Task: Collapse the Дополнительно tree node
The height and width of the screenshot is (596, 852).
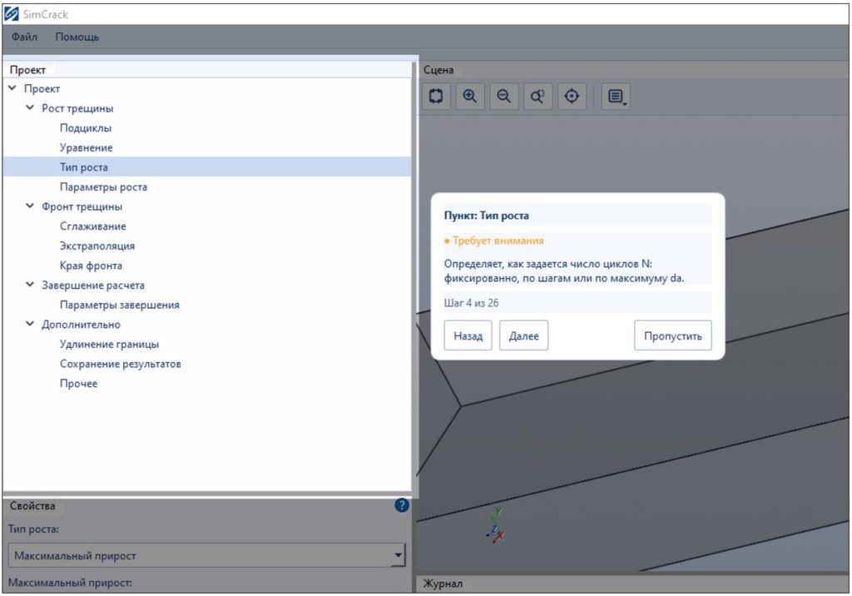Action: click(x=31, y=324)
